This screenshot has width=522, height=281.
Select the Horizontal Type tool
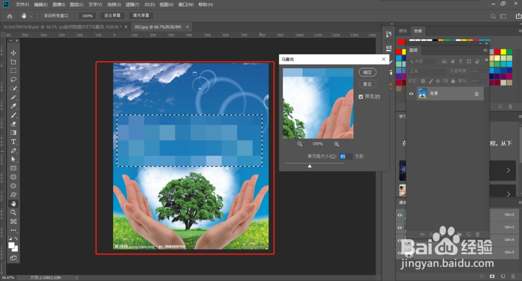coord(14,142)
